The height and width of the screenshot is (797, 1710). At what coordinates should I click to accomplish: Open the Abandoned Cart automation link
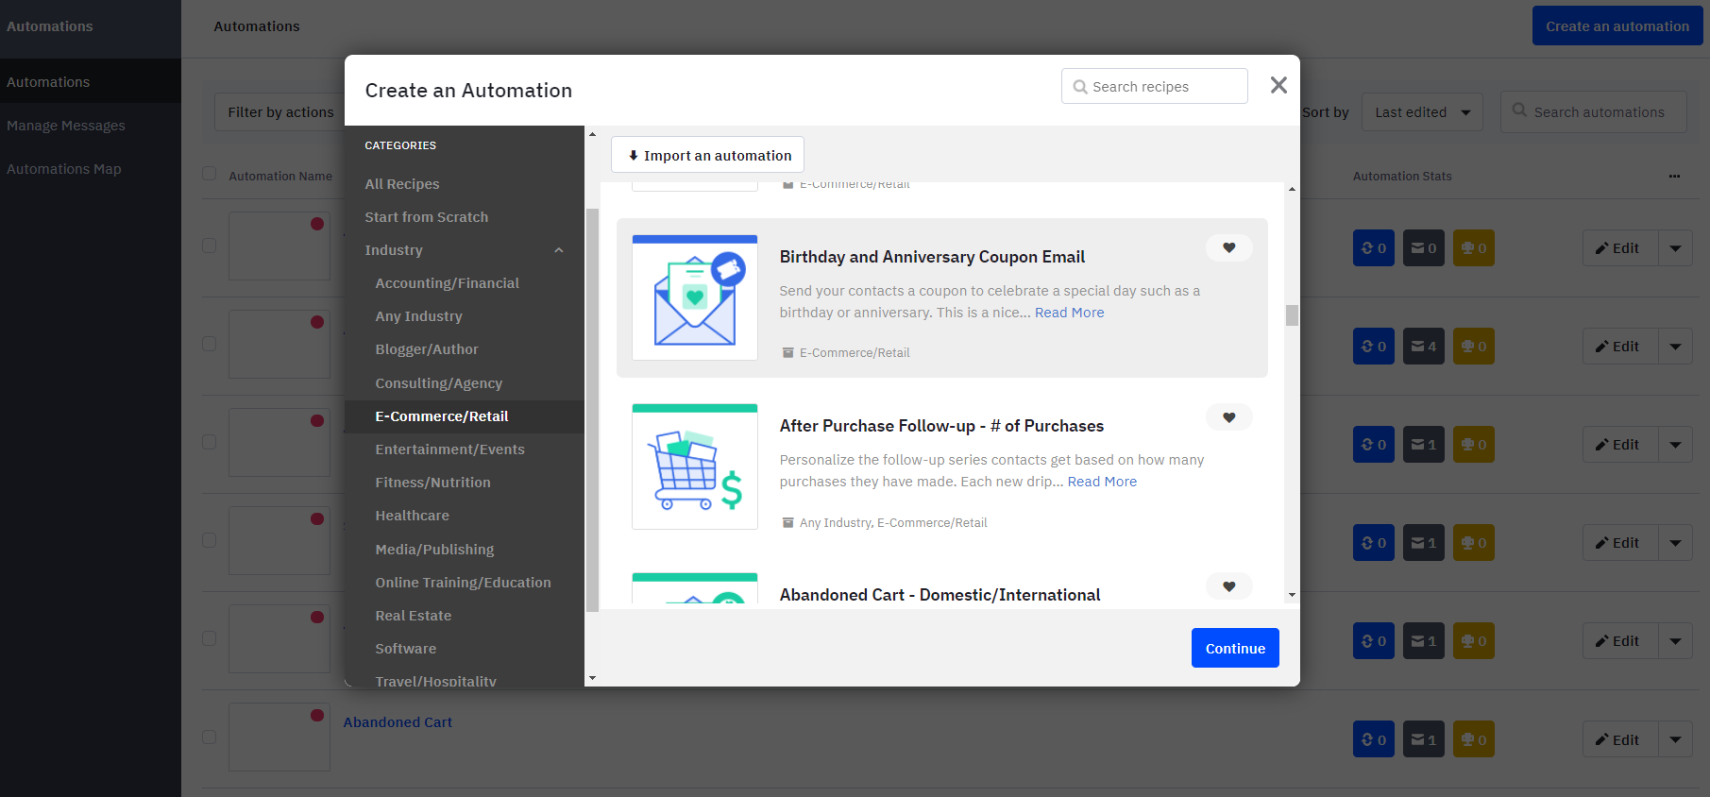click(x=398, y=722)
